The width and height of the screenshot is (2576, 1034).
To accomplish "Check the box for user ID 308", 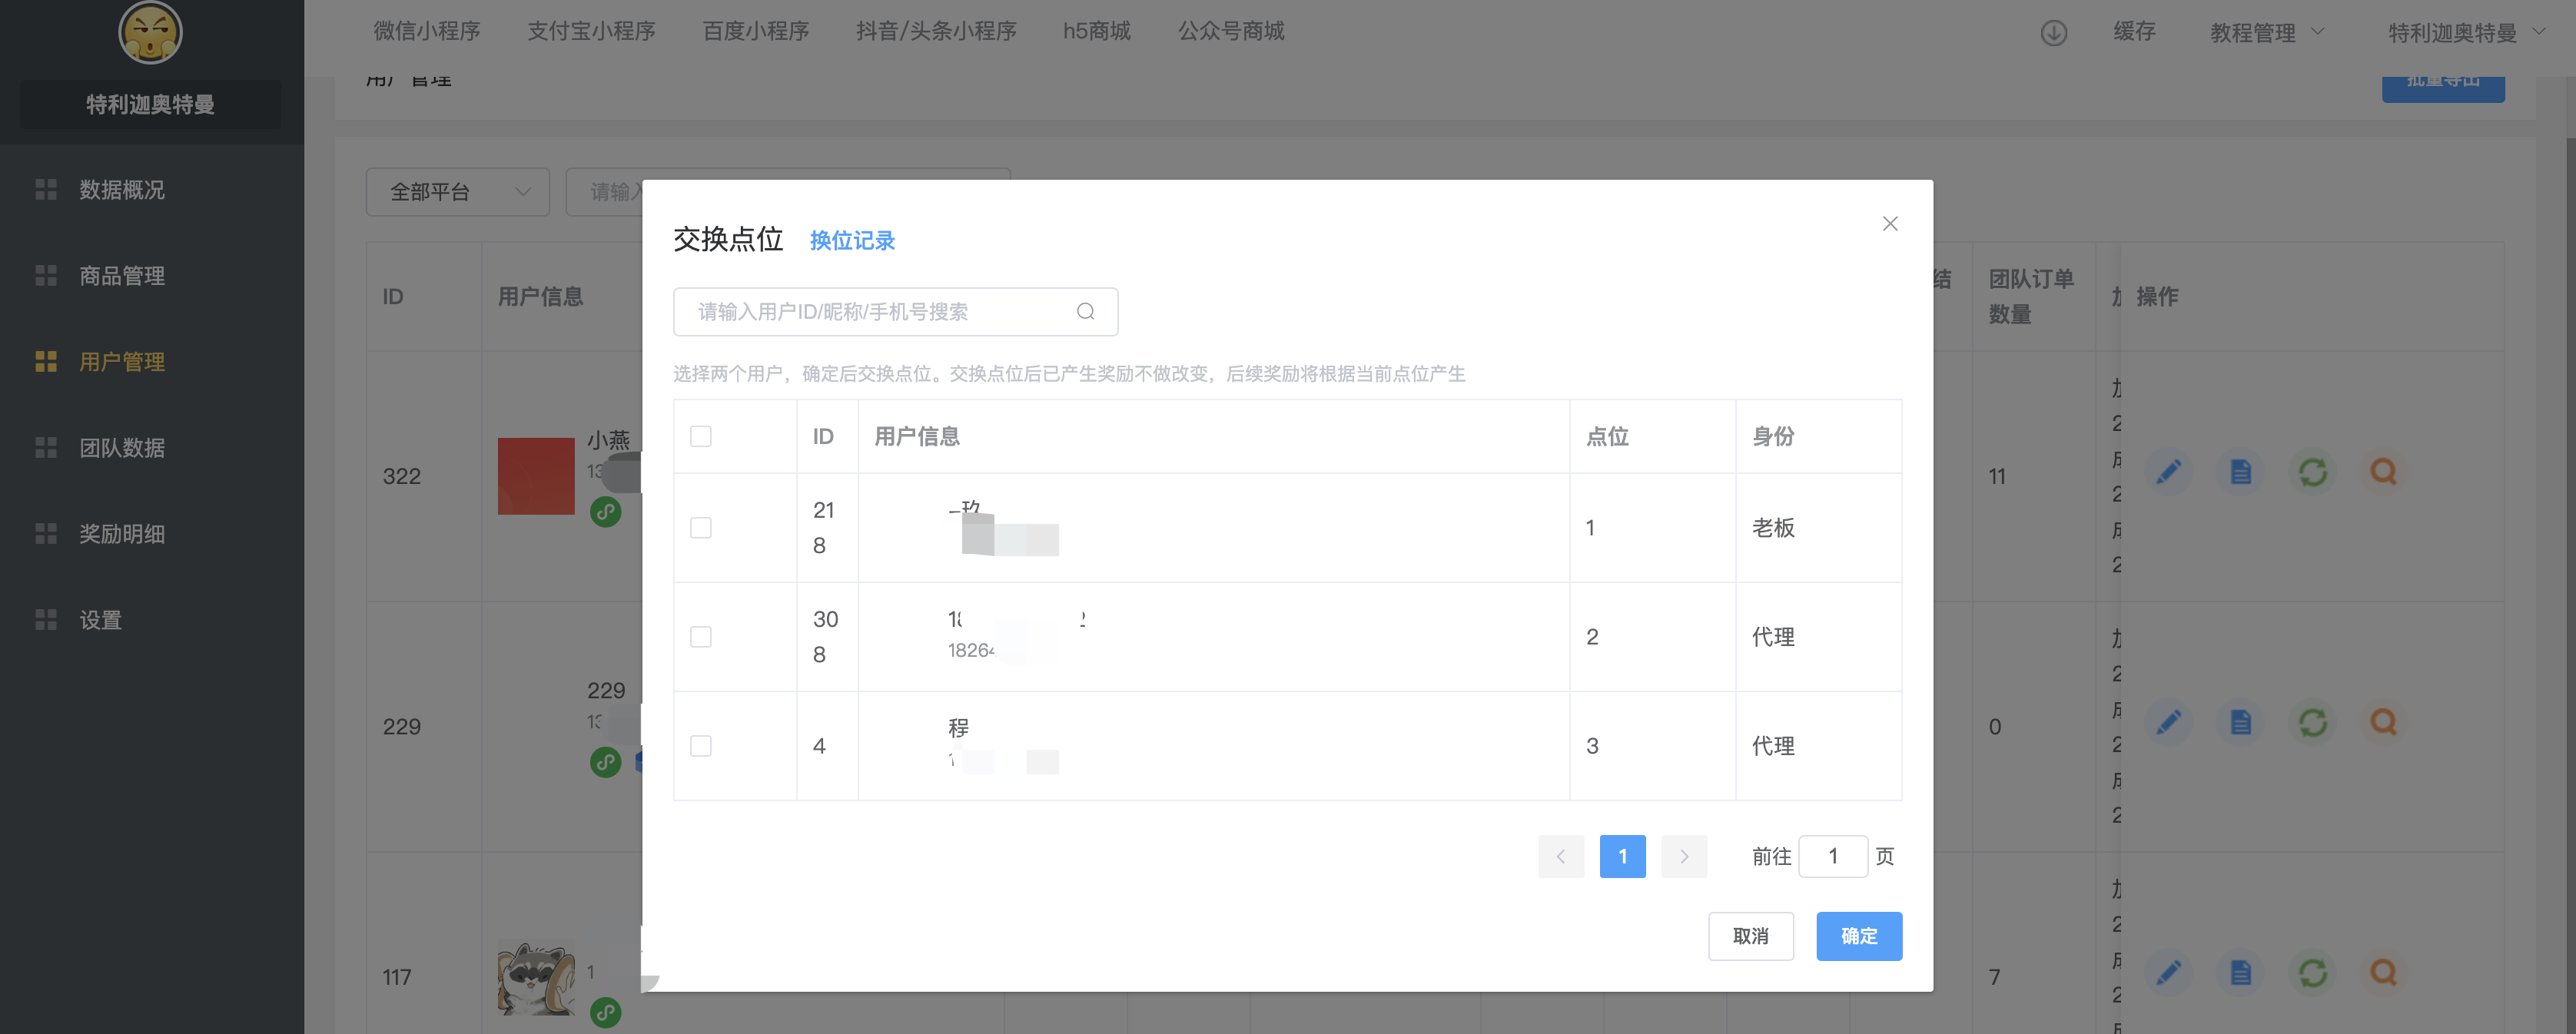I will [x=701, y=637].
